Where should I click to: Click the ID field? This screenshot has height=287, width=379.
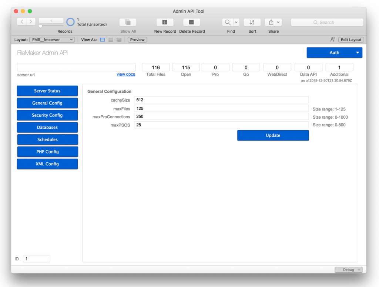coord(37,259)
